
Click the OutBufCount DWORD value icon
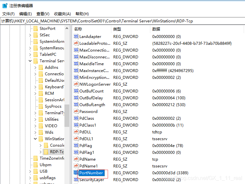tap(76, 91)
